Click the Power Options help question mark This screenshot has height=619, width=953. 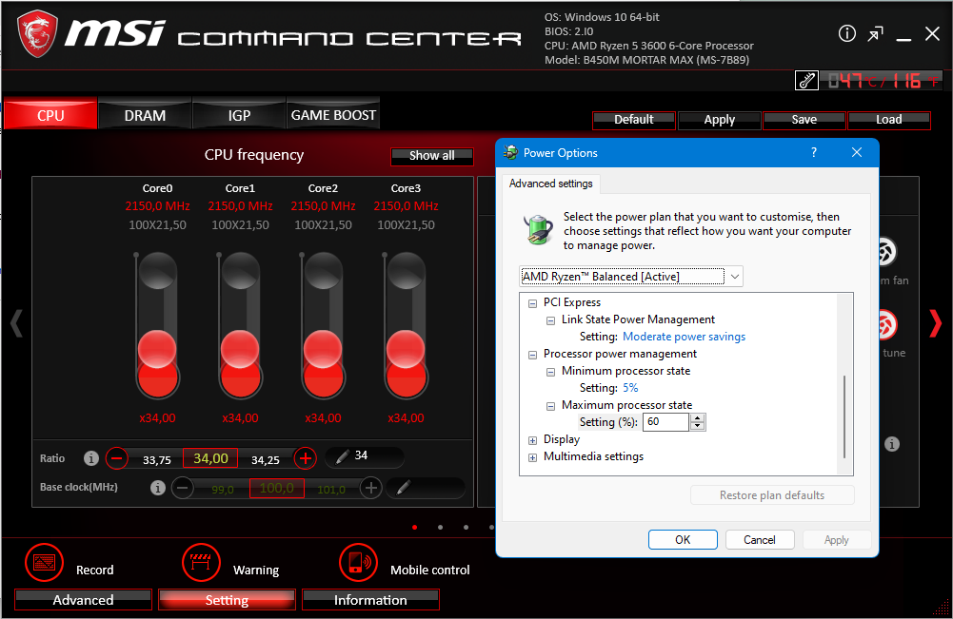(x=814, y=152)
